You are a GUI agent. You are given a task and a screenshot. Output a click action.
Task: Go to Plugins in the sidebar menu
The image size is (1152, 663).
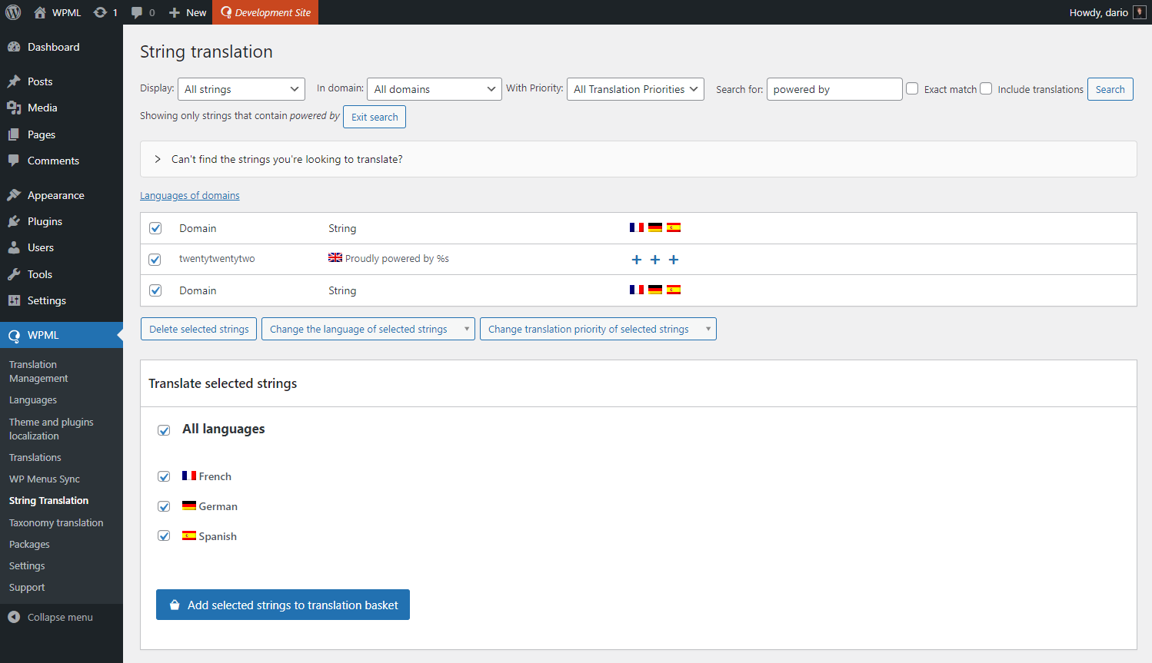(x=45, y=221)
